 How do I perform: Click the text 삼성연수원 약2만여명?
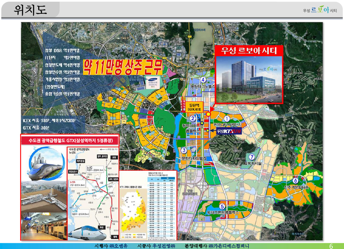point(62,72)
